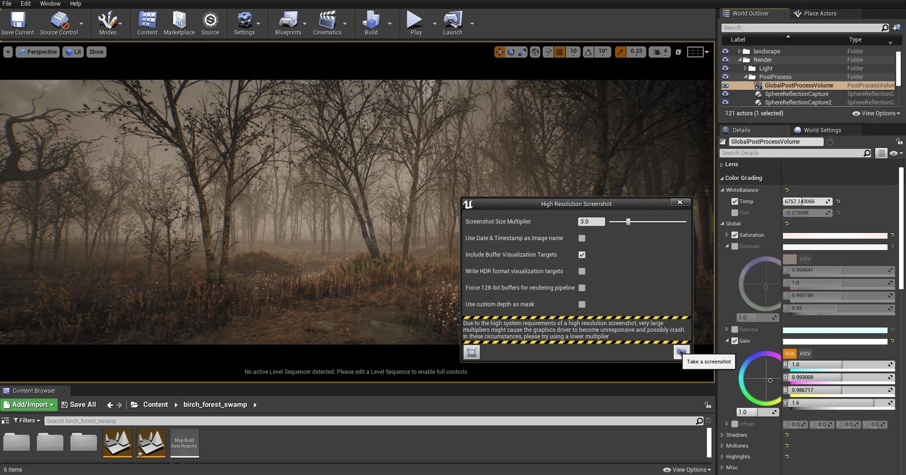Viewport: 906px width, 475px height.
Task: Open Source Control toolbar button
Action: [59, 23]
